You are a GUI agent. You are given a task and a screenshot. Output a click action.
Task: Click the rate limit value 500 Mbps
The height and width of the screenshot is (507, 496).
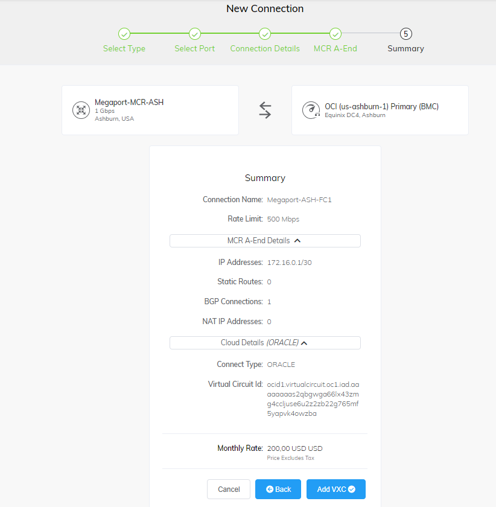(283, 219)
